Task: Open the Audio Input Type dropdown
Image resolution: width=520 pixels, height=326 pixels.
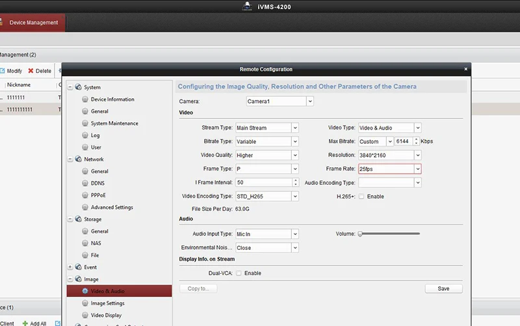Action: tap(295, 234)
